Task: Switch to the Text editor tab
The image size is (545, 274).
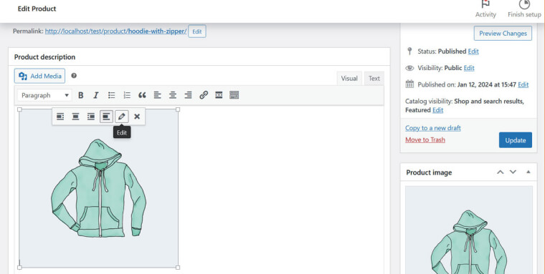Action: [374, 79]
